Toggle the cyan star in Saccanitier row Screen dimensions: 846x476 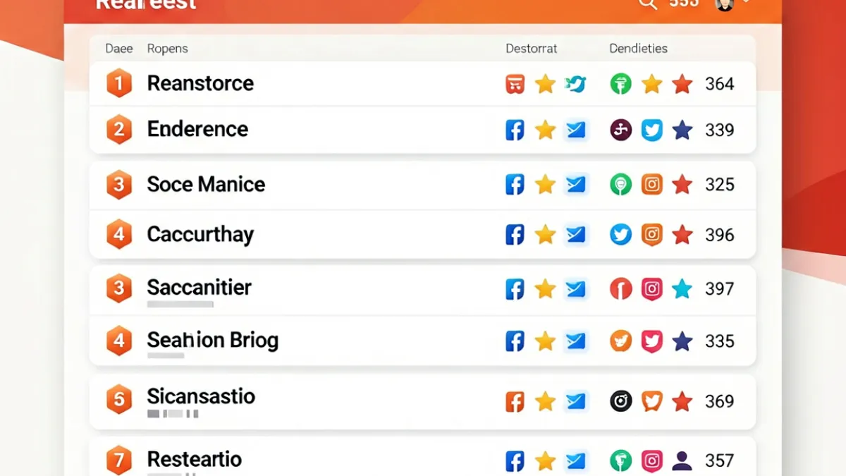pos(682,288)
